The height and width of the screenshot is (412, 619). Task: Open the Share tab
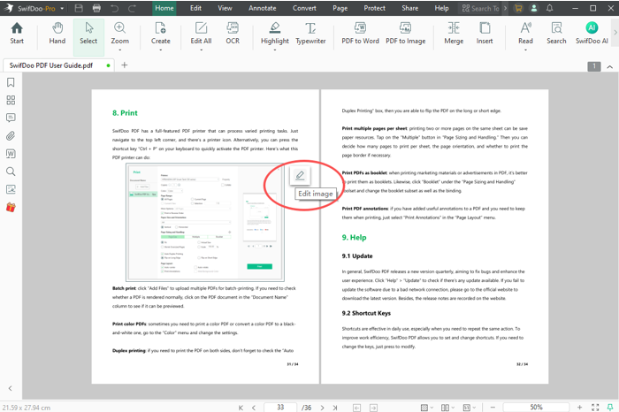coord(409,8)
